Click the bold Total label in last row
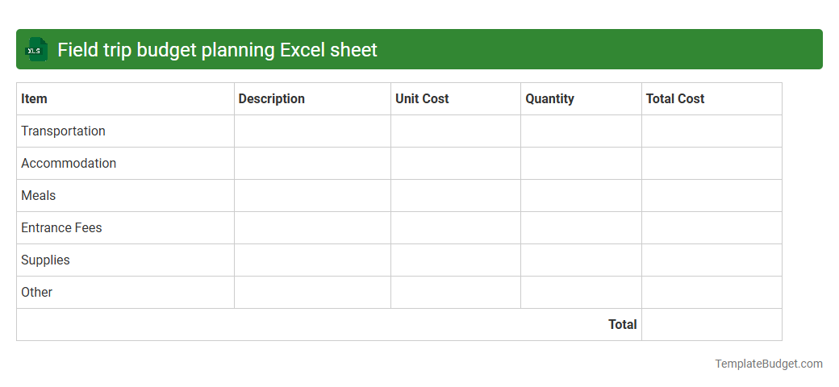 (x=622, y=324)
